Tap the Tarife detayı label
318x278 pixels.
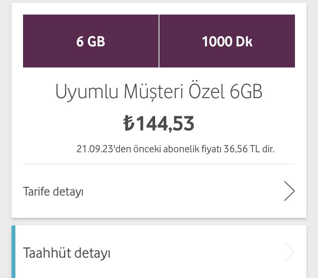(53, 191)
